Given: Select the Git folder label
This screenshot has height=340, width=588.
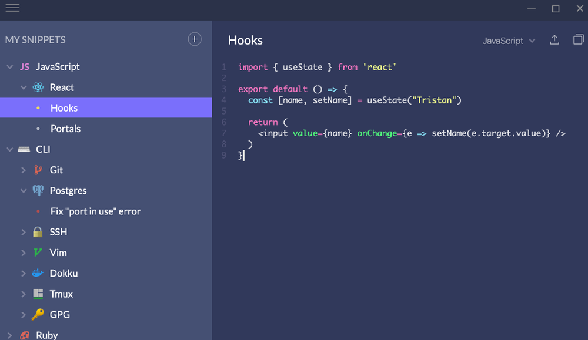Looking at the screenshot, I should tap(56, 170).
